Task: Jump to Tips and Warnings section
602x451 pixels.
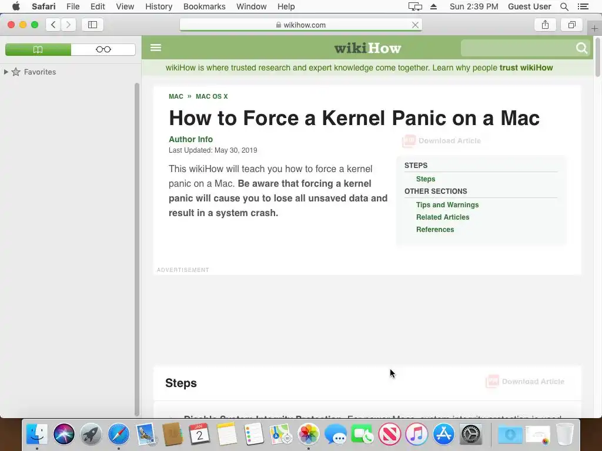Action: (447, 205)
